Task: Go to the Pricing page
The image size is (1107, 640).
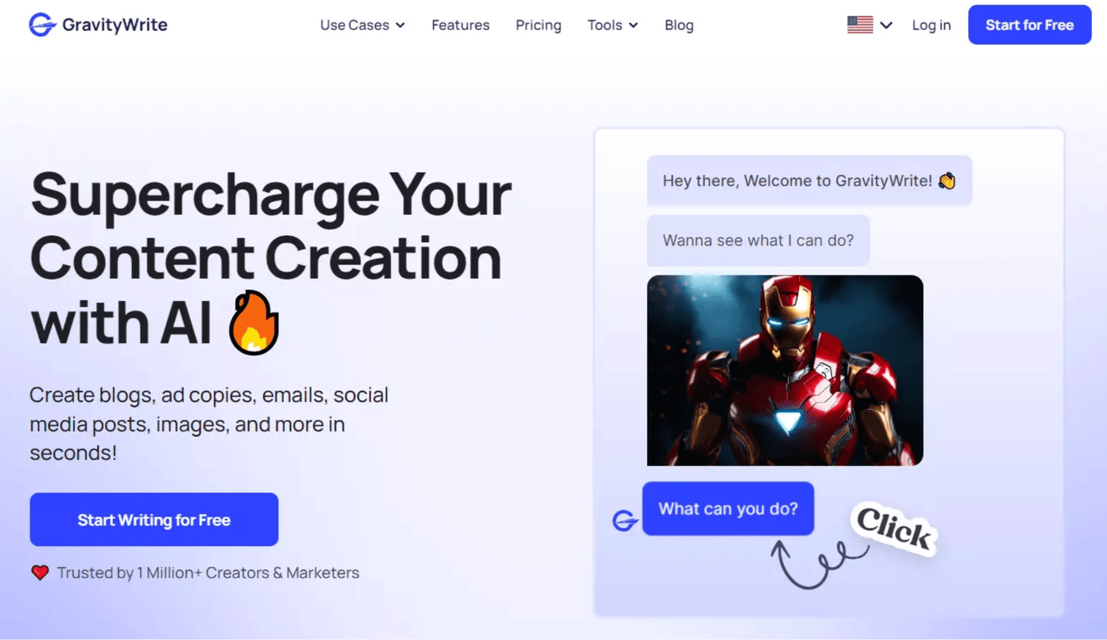Action: 538,25
